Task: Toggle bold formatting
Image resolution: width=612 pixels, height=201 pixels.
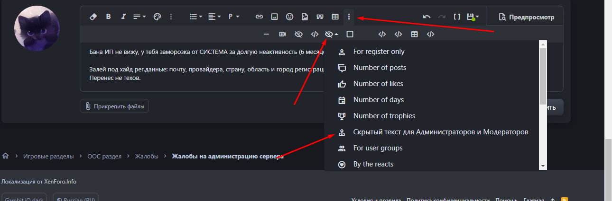Action: click(x=108, y=17)
